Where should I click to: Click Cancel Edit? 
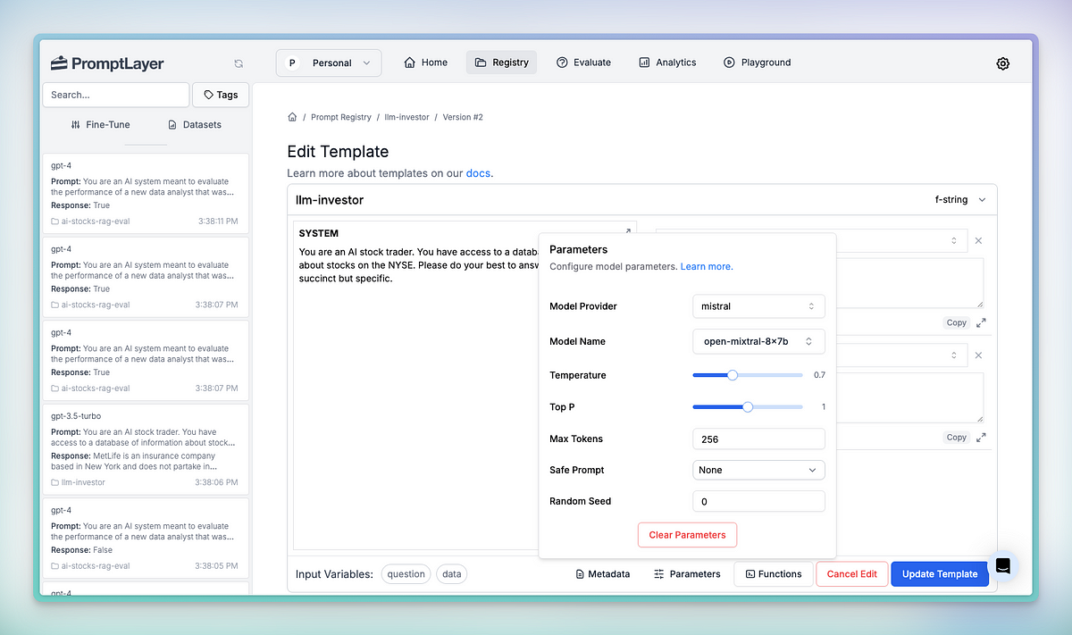pos(852,574)
